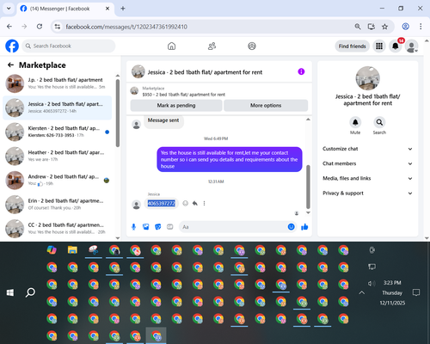Open Chrome three-dot menu
This screenshot has width=430, height=344.
(421, 27)
